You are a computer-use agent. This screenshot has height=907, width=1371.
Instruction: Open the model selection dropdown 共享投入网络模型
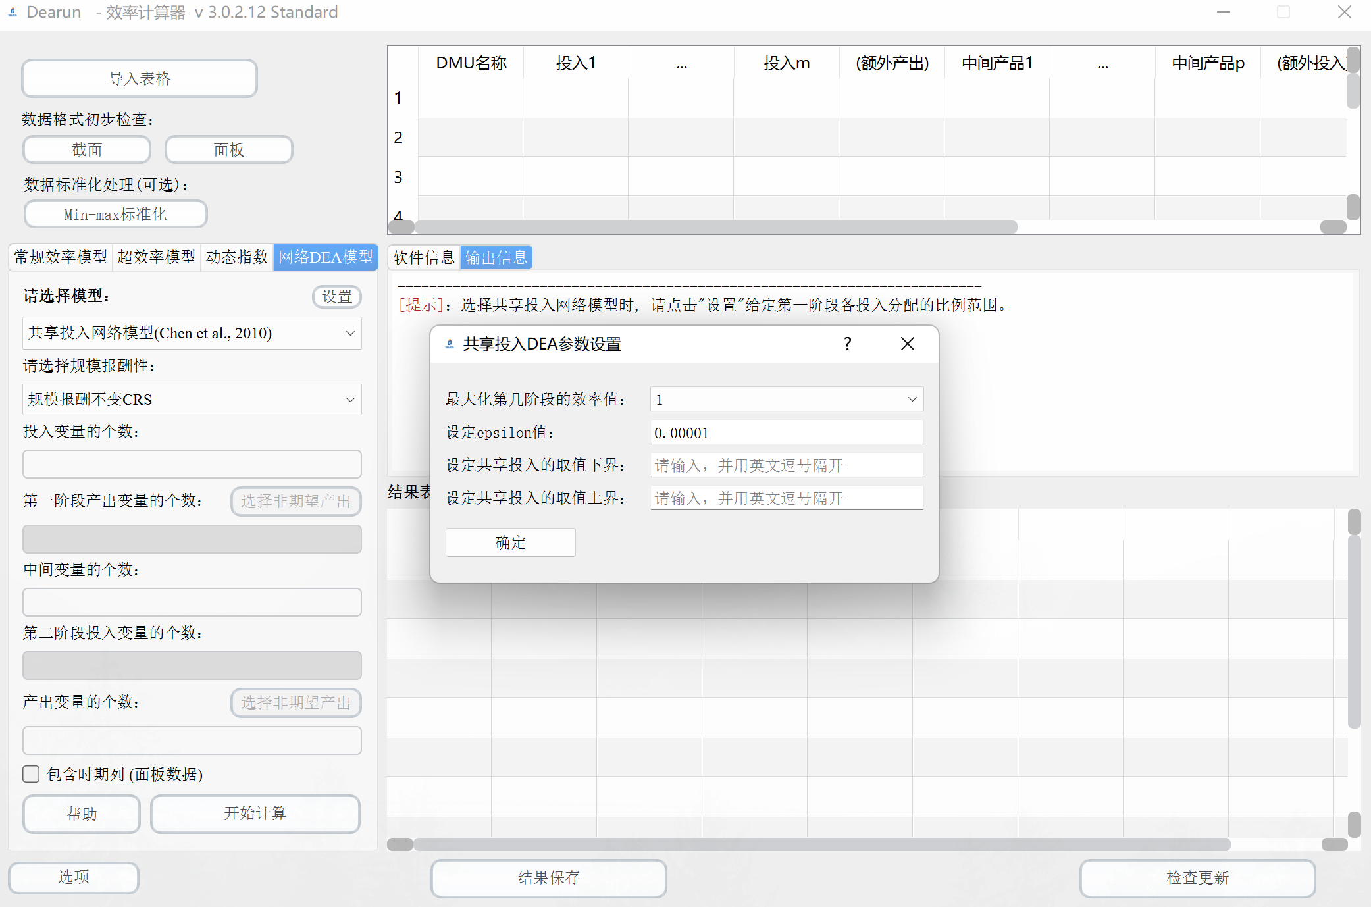[x=192, y=333]
